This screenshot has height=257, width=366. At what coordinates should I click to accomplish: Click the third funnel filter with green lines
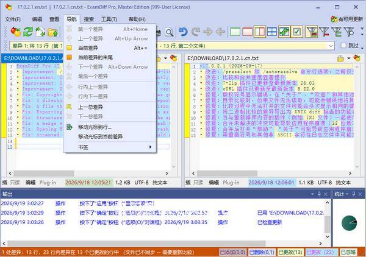(x=337, y=32)
